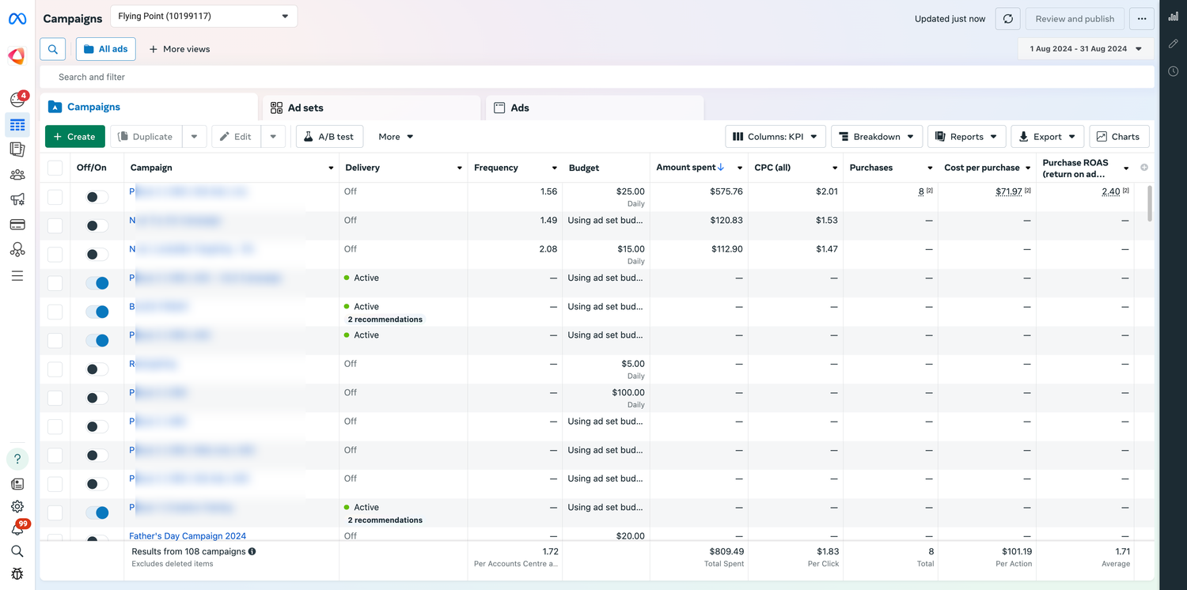Open the three-dot more options menu

(1141, 19)
